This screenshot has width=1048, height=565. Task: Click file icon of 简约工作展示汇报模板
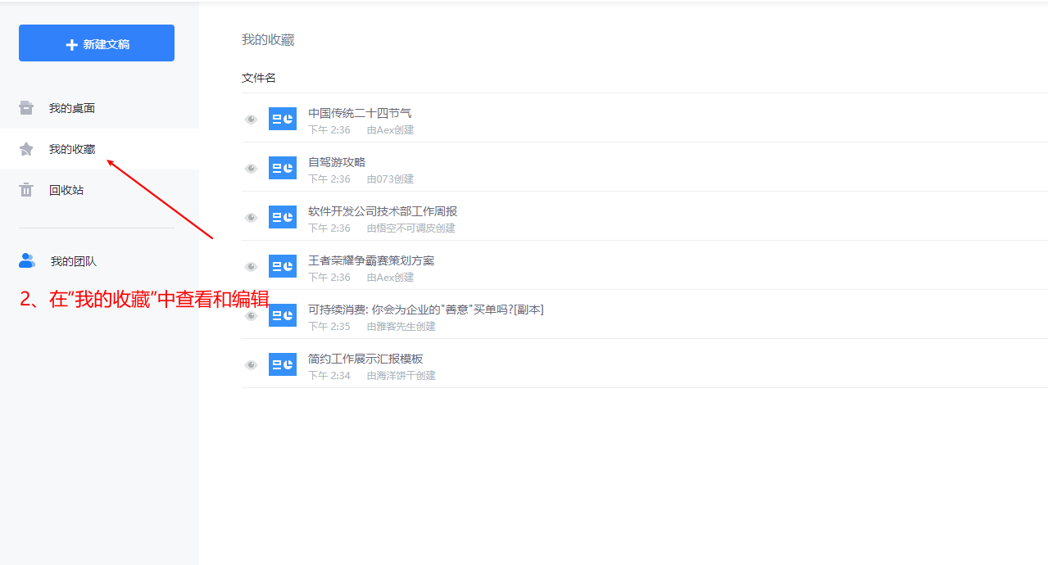point(283,365)
